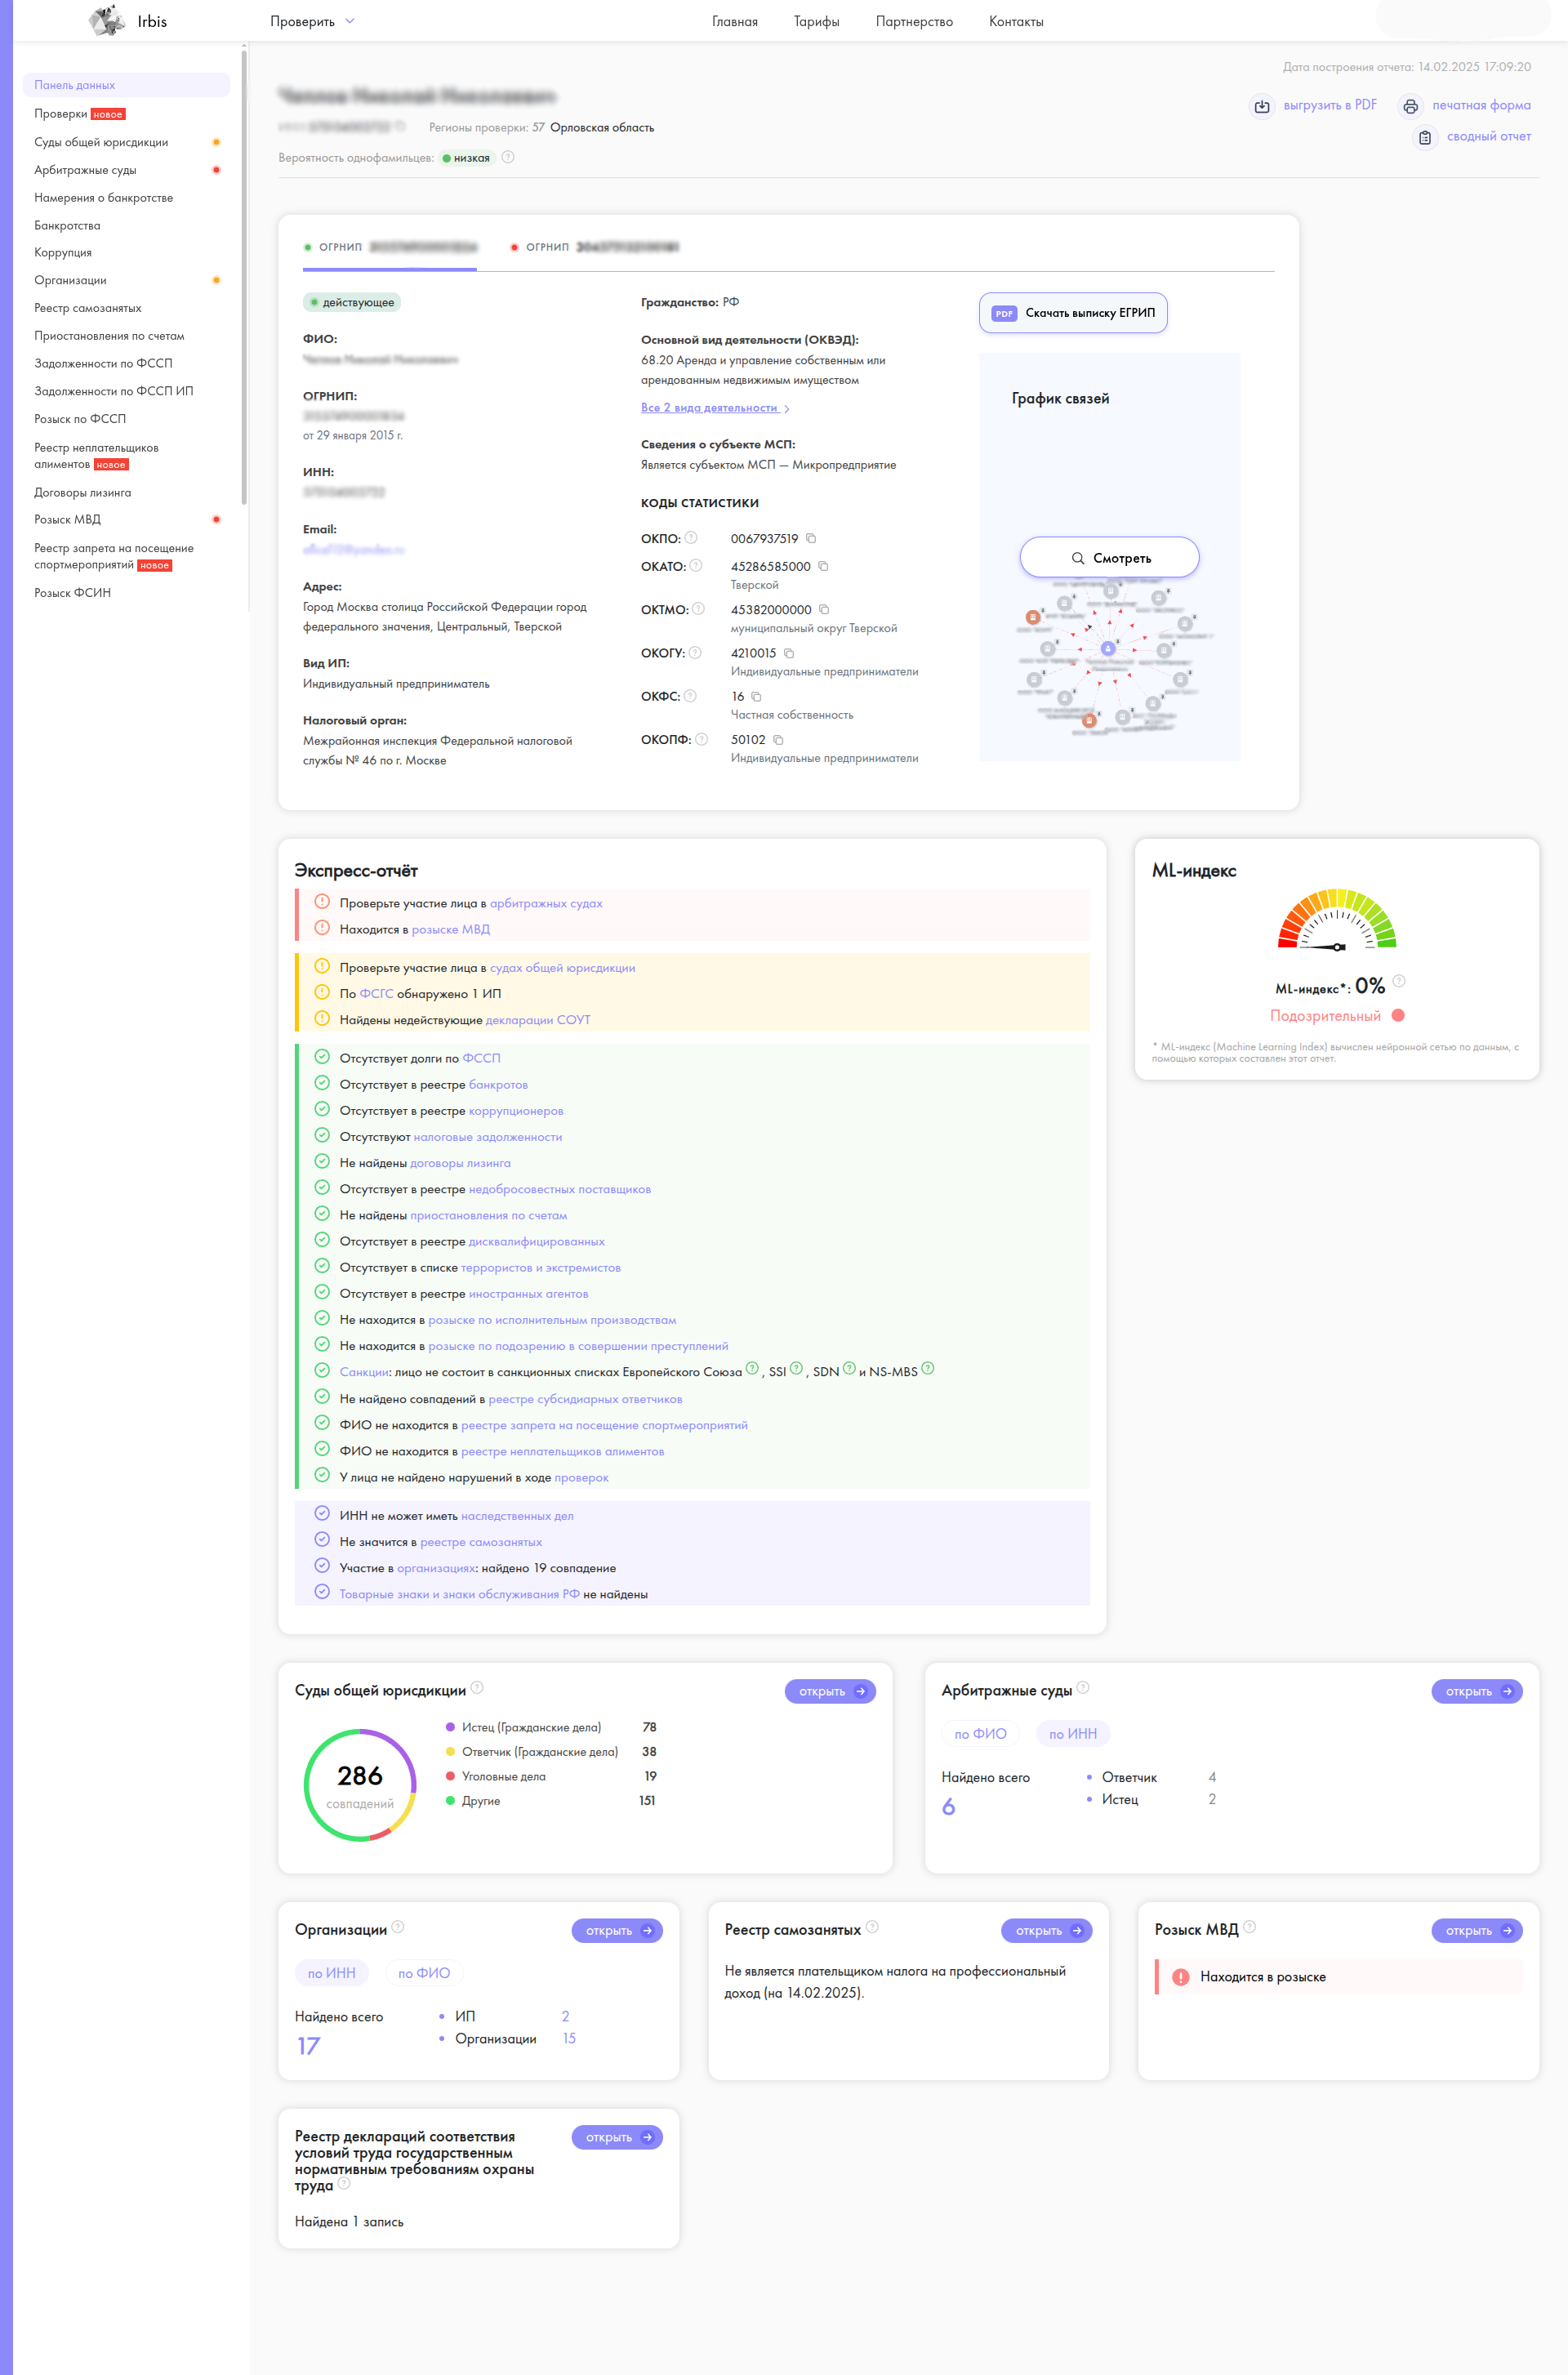
Task: Click the printer icon for печатная форма
Action: tap(1410, 106)
